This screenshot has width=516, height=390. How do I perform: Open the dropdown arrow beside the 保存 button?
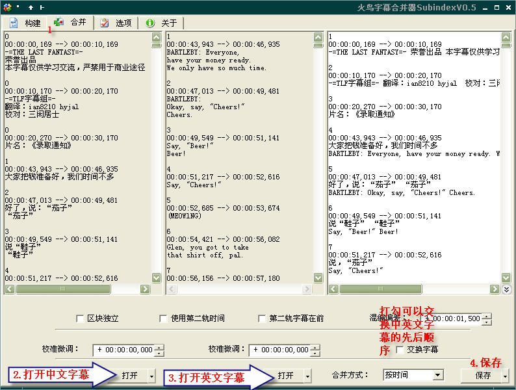tap(506, 376)
